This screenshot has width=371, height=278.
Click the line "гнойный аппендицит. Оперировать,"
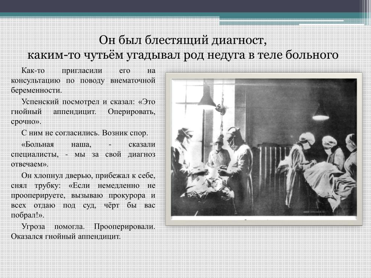pyautogui.click(x=83, y=111)
